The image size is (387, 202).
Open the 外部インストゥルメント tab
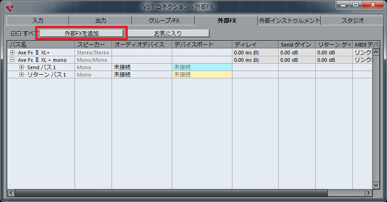(x=289, y=21)
